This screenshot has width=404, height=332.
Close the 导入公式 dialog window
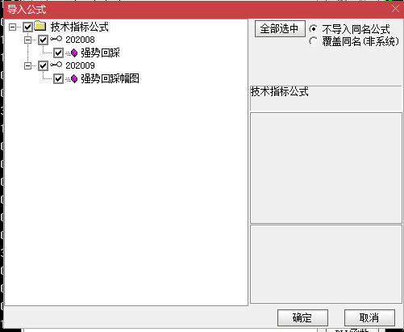click(x=395, y=9)
